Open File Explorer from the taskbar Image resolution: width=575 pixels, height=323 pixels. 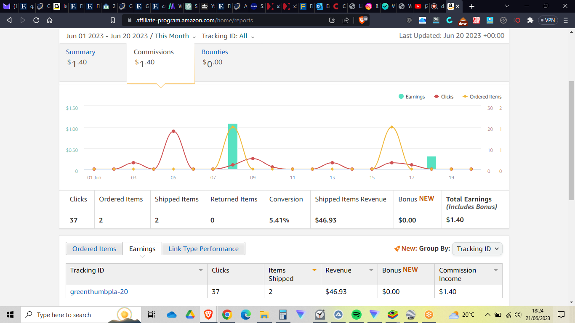(x=264, y=315)
